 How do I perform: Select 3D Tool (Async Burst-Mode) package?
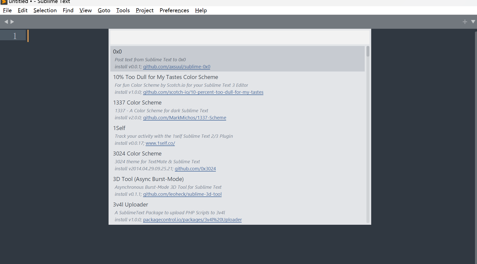click(237, 186)
